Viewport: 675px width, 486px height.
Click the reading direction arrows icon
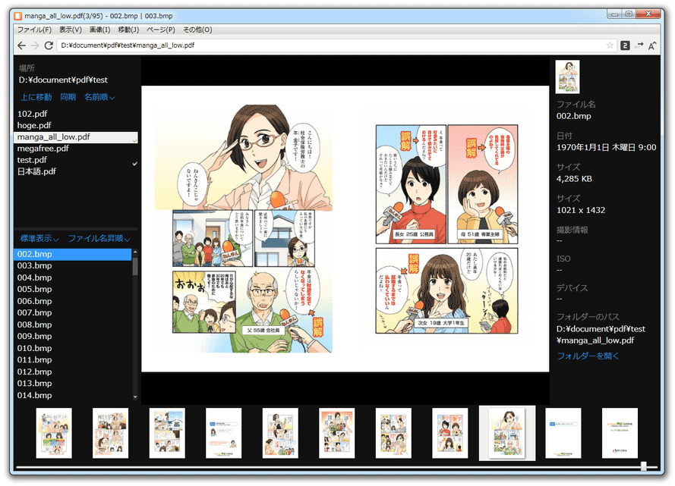click(x=639, y=45)
